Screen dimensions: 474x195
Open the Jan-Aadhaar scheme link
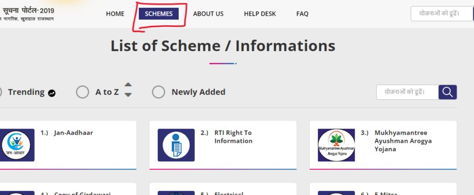coord(74,133)
